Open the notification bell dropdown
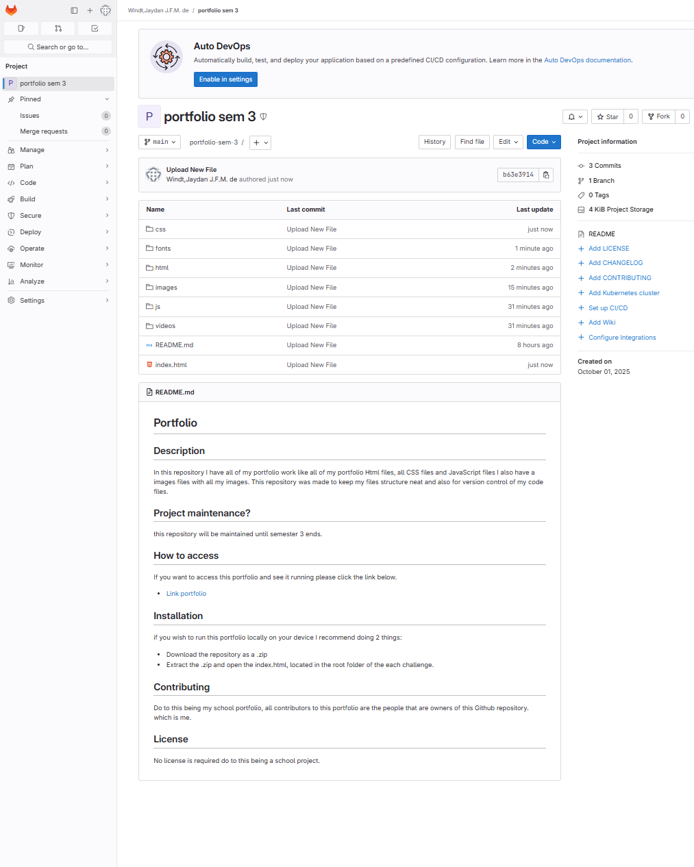Image resolution: width=694 pixels, height=867 pixels. coord(575,116)
